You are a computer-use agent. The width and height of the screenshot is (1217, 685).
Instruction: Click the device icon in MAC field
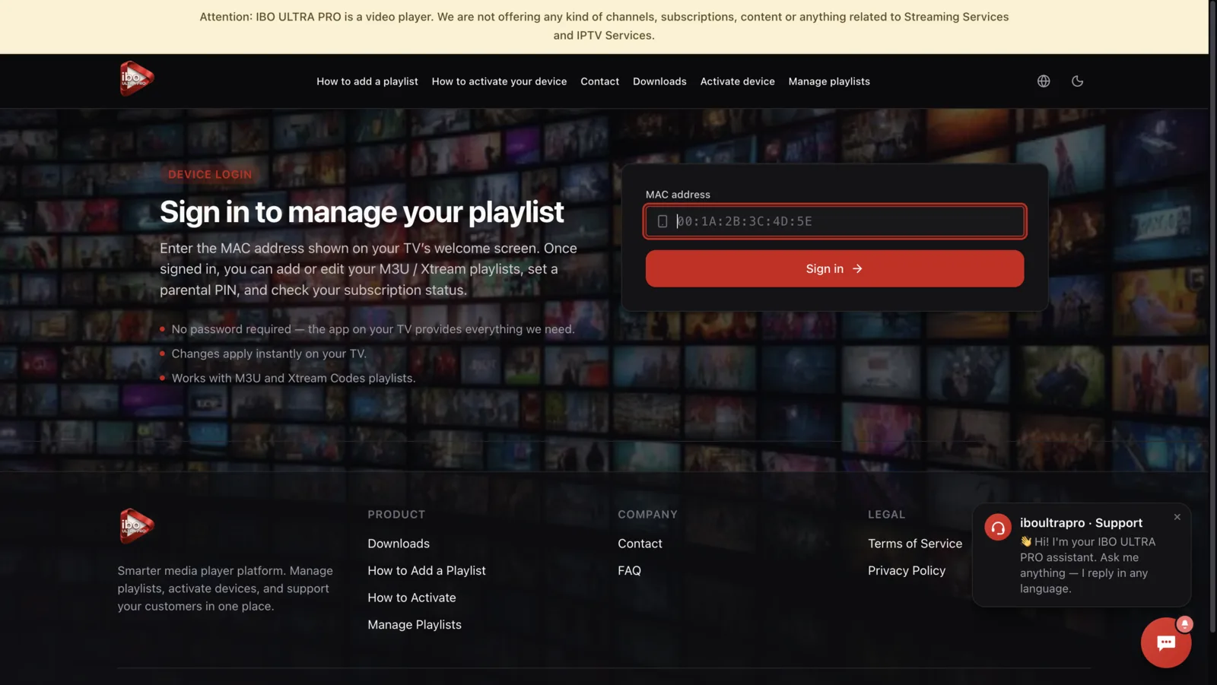pos(663,221)
